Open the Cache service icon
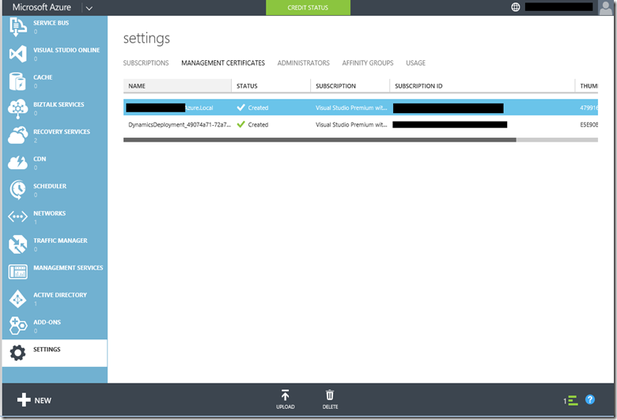The height and width of the screenshot is (420, 617). pyautogui.click(x=17, y=81)
